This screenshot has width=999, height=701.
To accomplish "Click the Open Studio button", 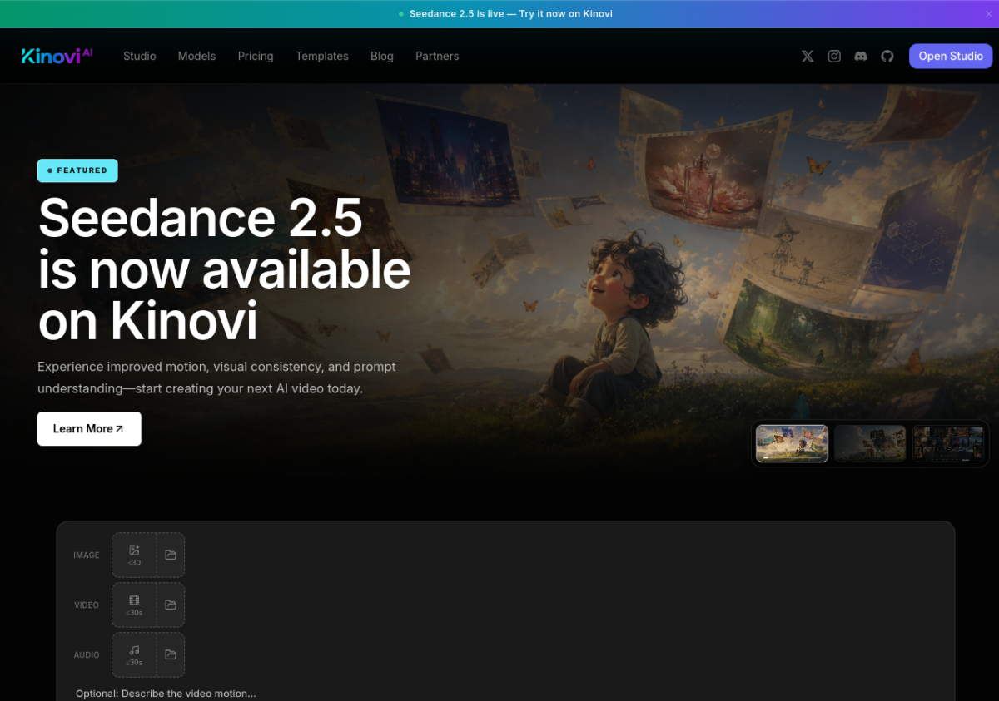I will point(951,57).
